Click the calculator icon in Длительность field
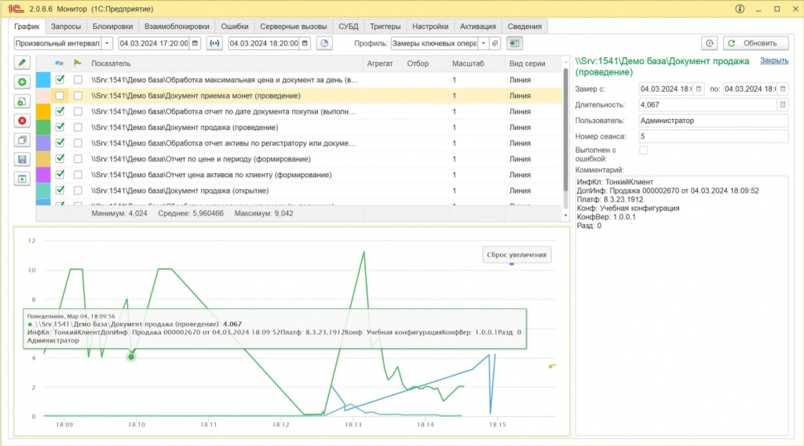The height and width of the screenshot is (446, 804). pos(783,105)
